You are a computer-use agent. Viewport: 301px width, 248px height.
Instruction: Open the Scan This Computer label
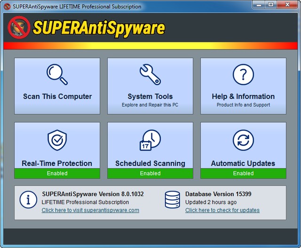[x=57, y=96]
